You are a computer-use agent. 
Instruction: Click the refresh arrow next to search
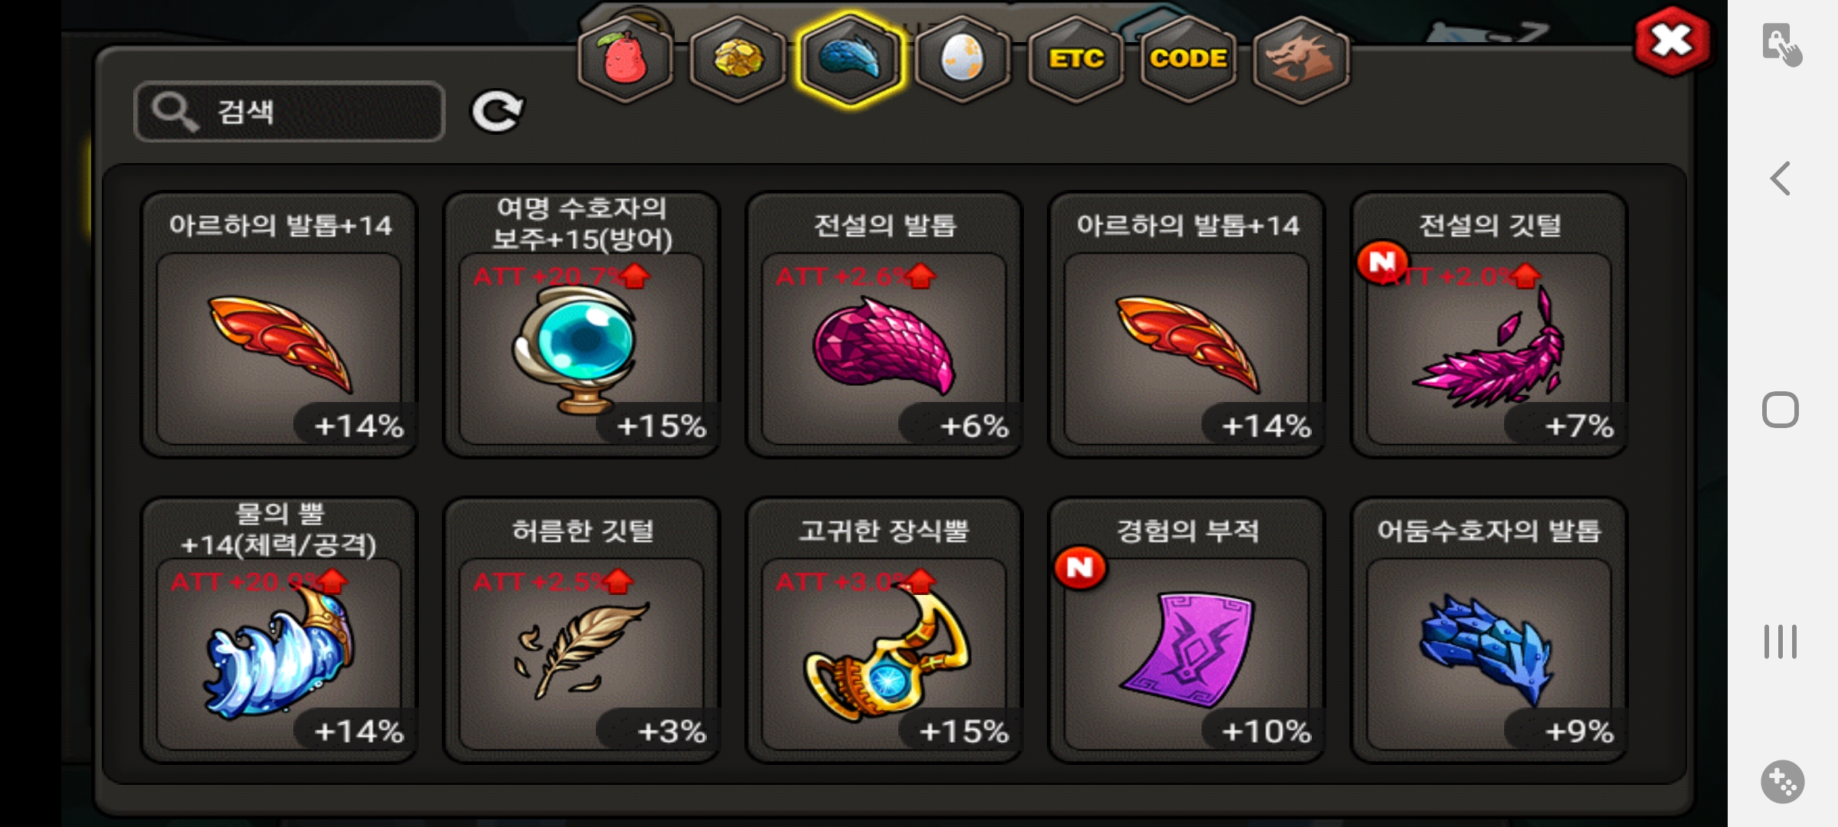pos(497,112)
